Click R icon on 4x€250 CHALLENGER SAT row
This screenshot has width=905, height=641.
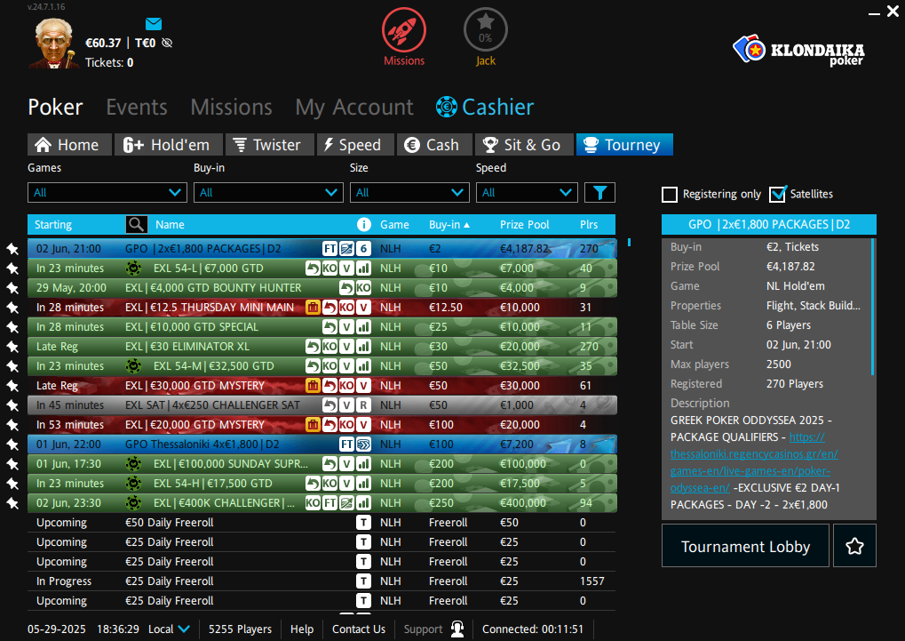click(x=363, y=405)
